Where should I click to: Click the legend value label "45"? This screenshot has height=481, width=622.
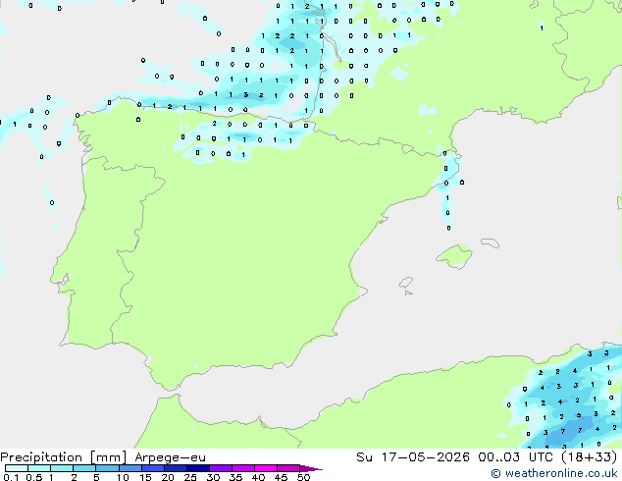pos(281,477)
